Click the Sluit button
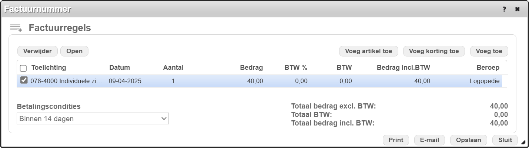529x148 pixels. pyautogui.click(x=505, y=140)
